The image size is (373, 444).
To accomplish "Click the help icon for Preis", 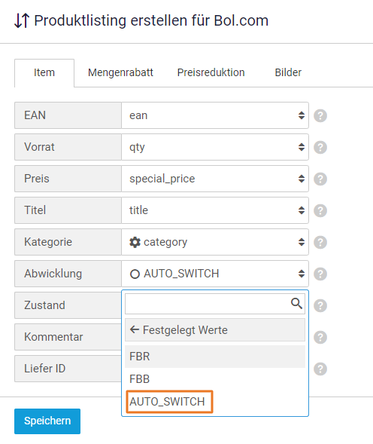I will (320, 179).
